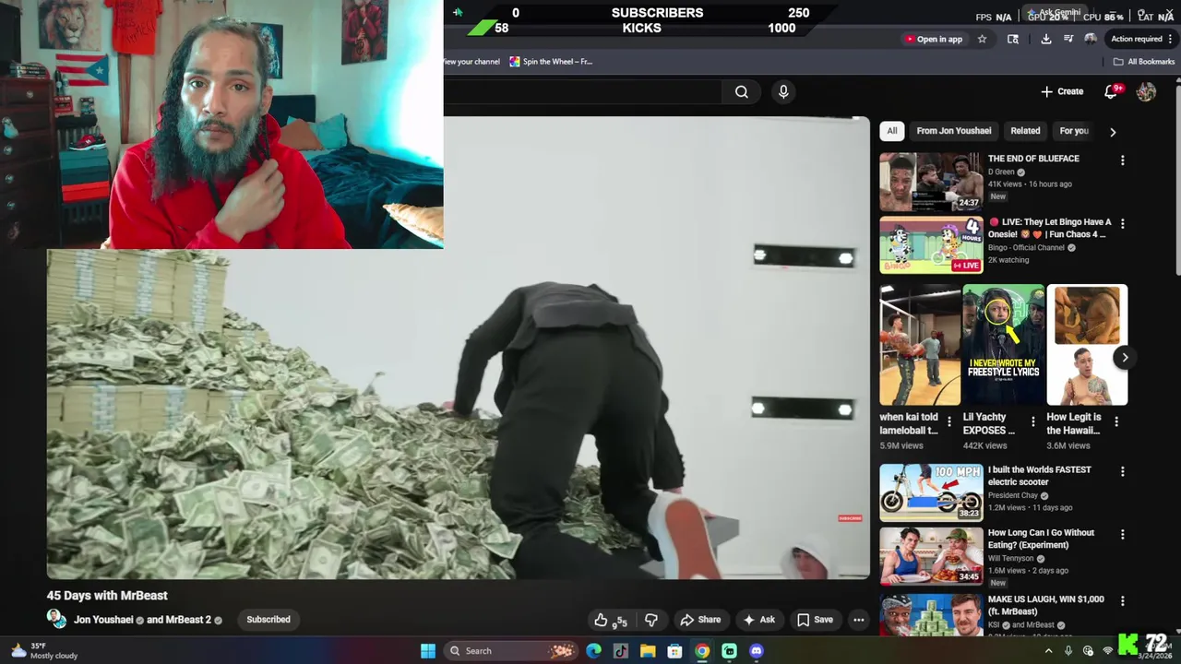1181x664 pixels.
Task: Open Chrome downloads icon
Action: [x=1045, y=39]
